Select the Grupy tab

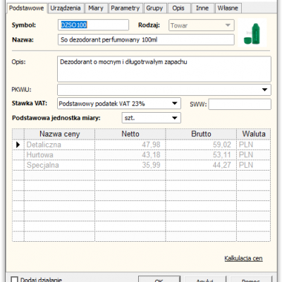[154, 8]
